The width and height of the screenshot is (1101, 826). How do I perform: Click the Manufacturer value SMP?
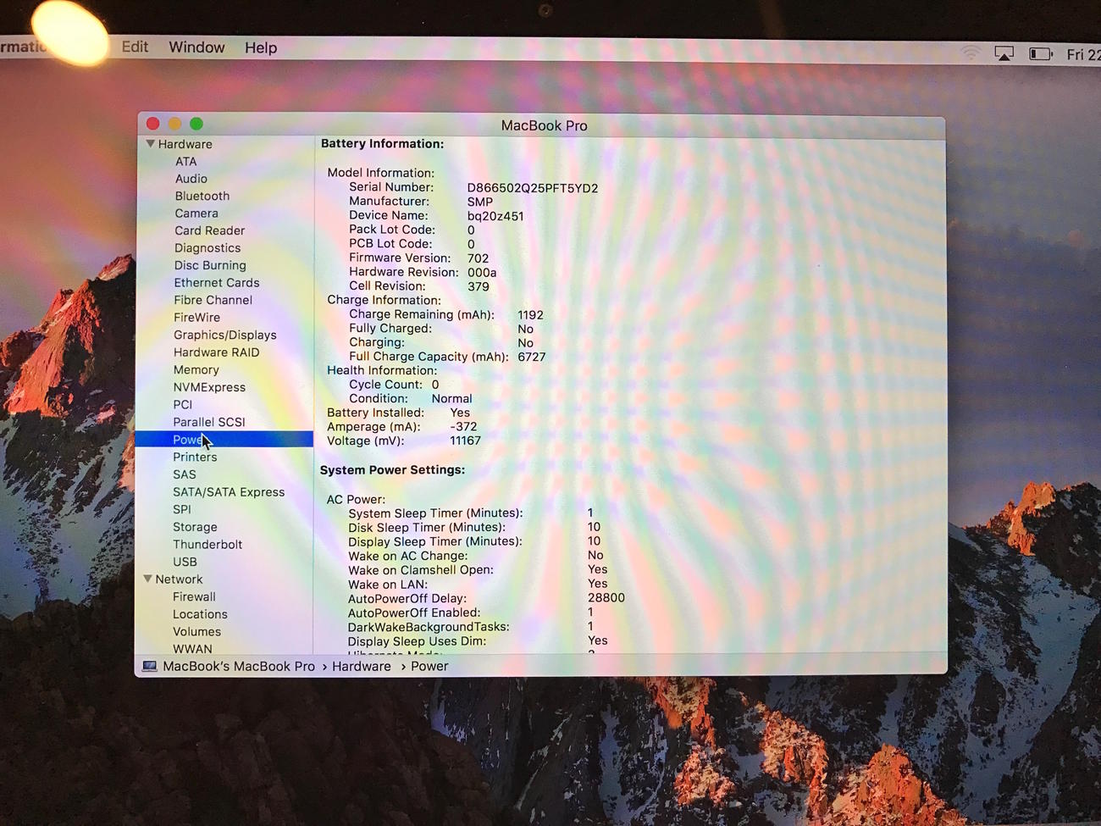pos(480,202)
